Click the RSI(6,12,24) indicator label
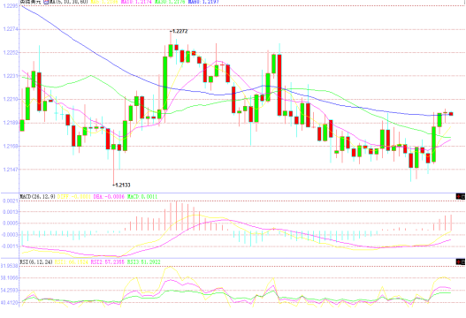466x318 pixels. coord(36,261)
